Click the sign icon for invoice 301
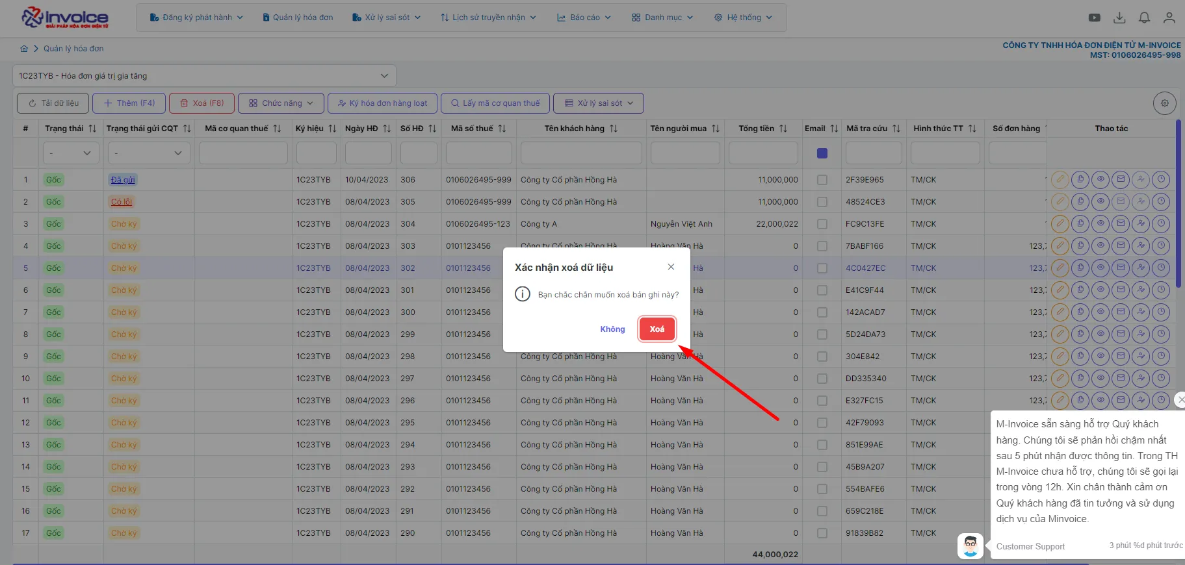 (x=1141, y=290)
